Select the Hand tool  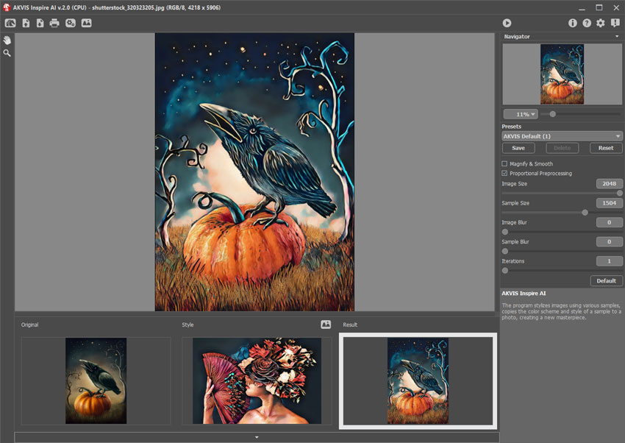pos(7,40)
